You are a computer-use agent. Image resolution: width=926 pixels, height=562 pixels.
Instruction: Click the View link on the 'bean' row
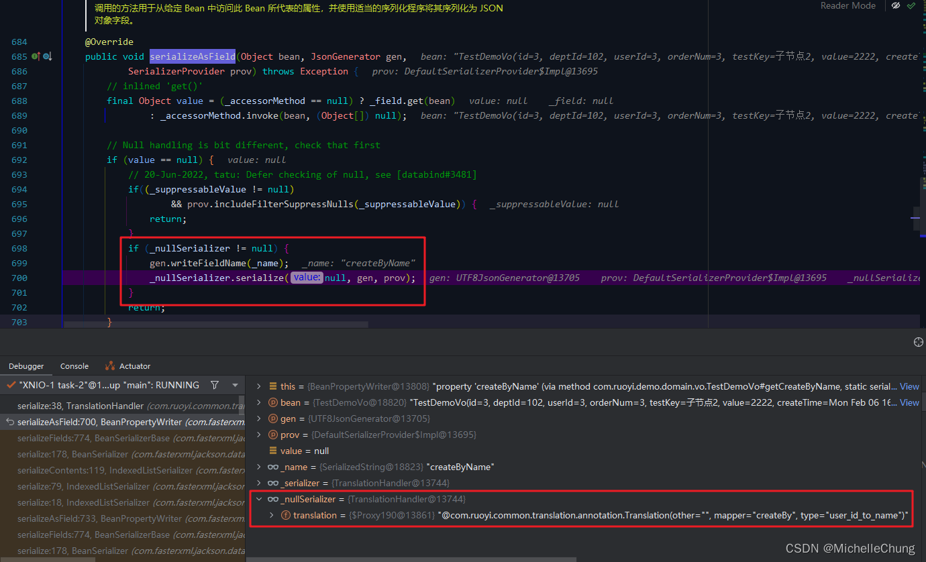pos(909,402)
